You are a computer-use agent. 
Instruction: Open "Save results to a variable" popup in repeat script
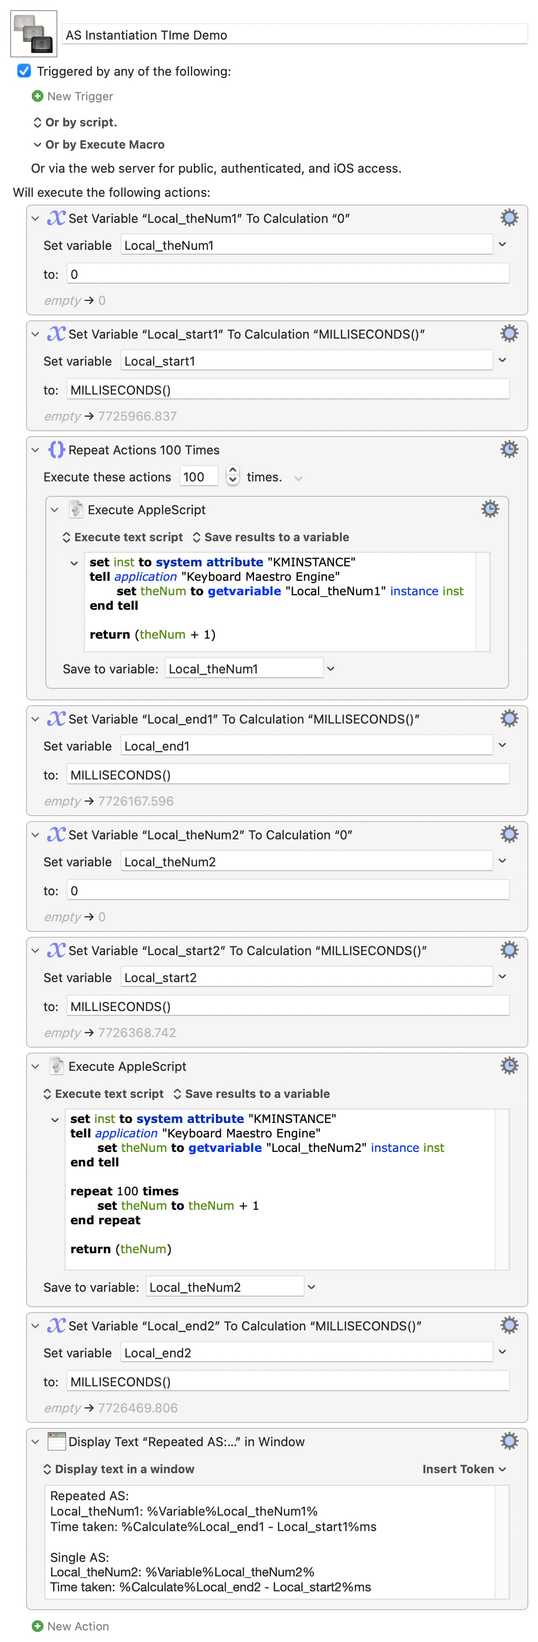click(x=270, y=537)
